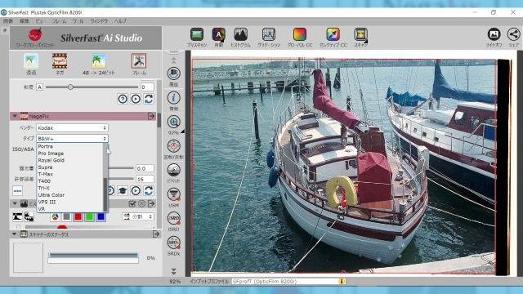Choose Ultra Color from film type list
523x294 pixels.
[51, 195]
